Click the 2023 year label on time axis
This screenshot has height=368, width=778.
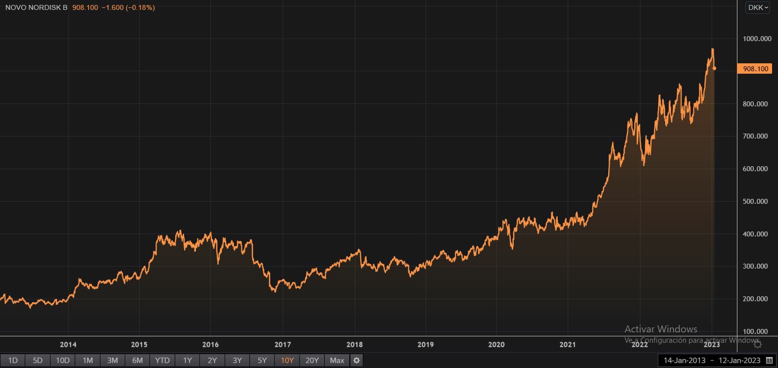pos(712,345)
